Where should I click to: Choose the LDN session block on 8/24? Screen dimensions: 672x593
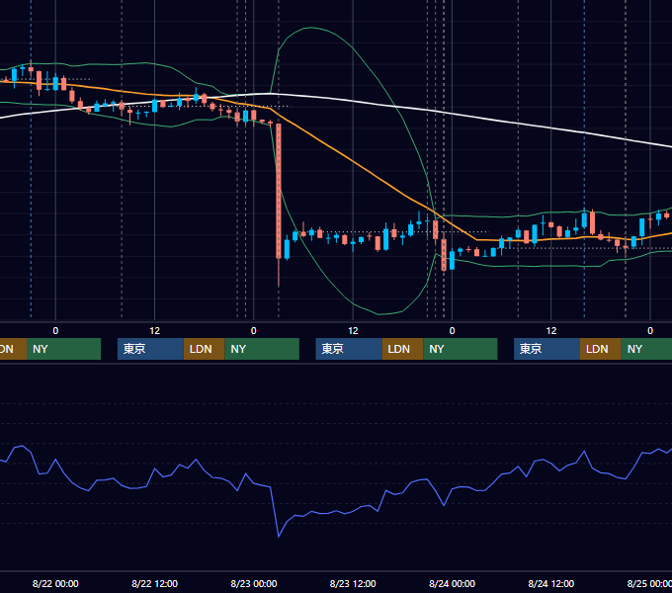coord(601,349)
